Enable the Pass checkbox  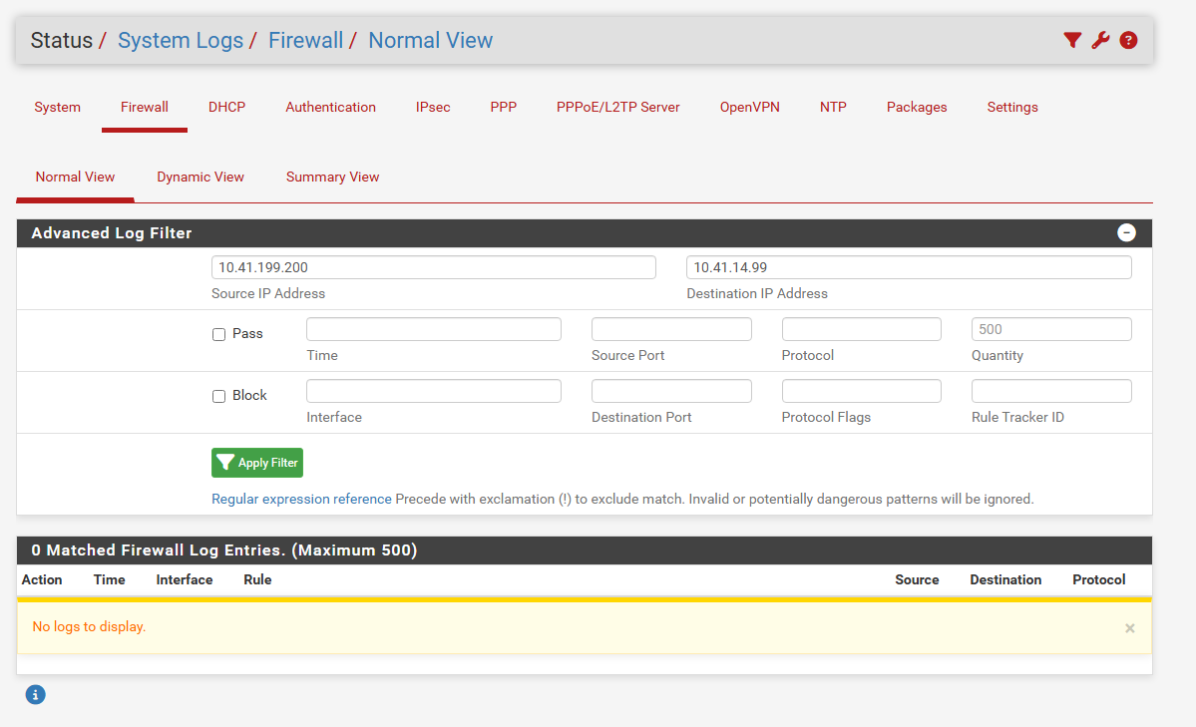pos(219,334)
